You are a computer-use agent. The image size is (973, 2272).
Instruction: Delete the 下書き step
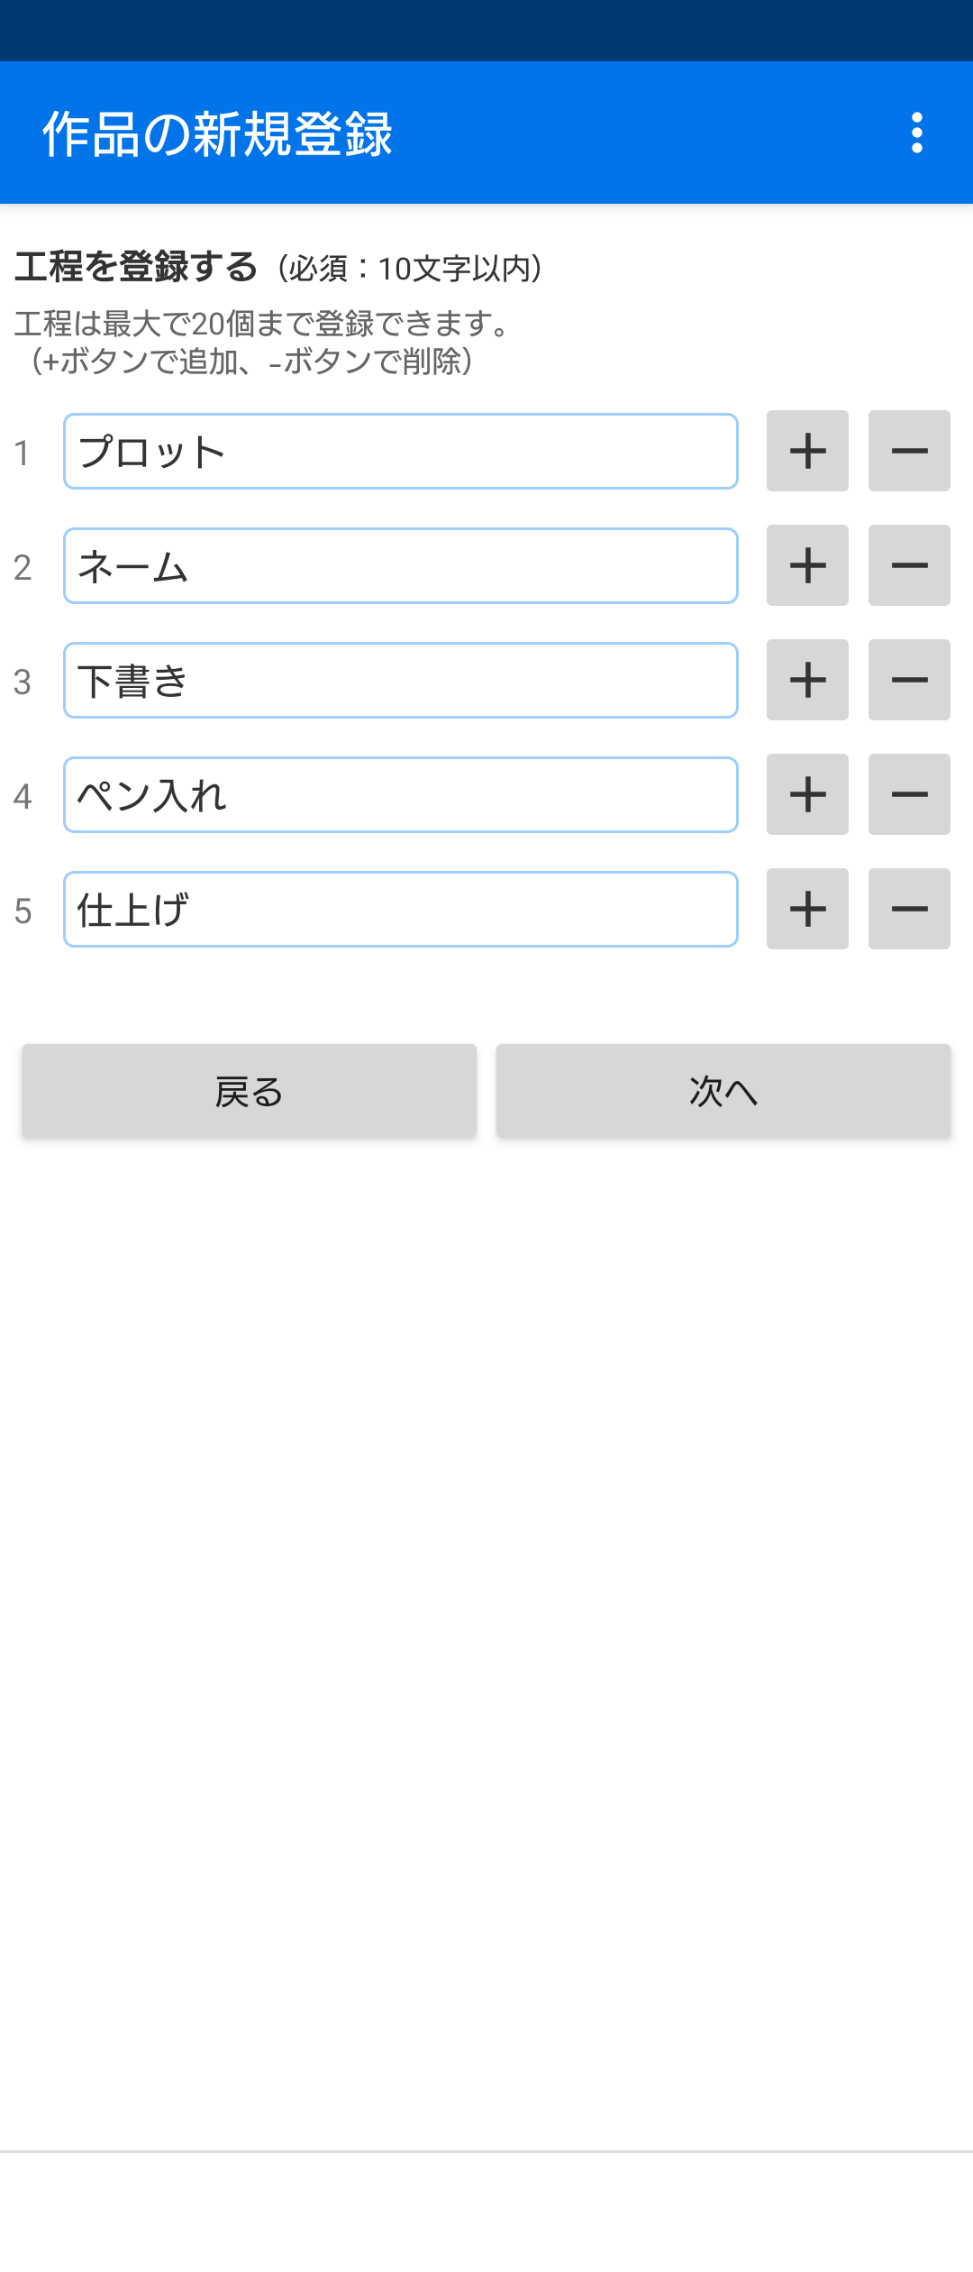pyautogui.click(x=909, y=680)
